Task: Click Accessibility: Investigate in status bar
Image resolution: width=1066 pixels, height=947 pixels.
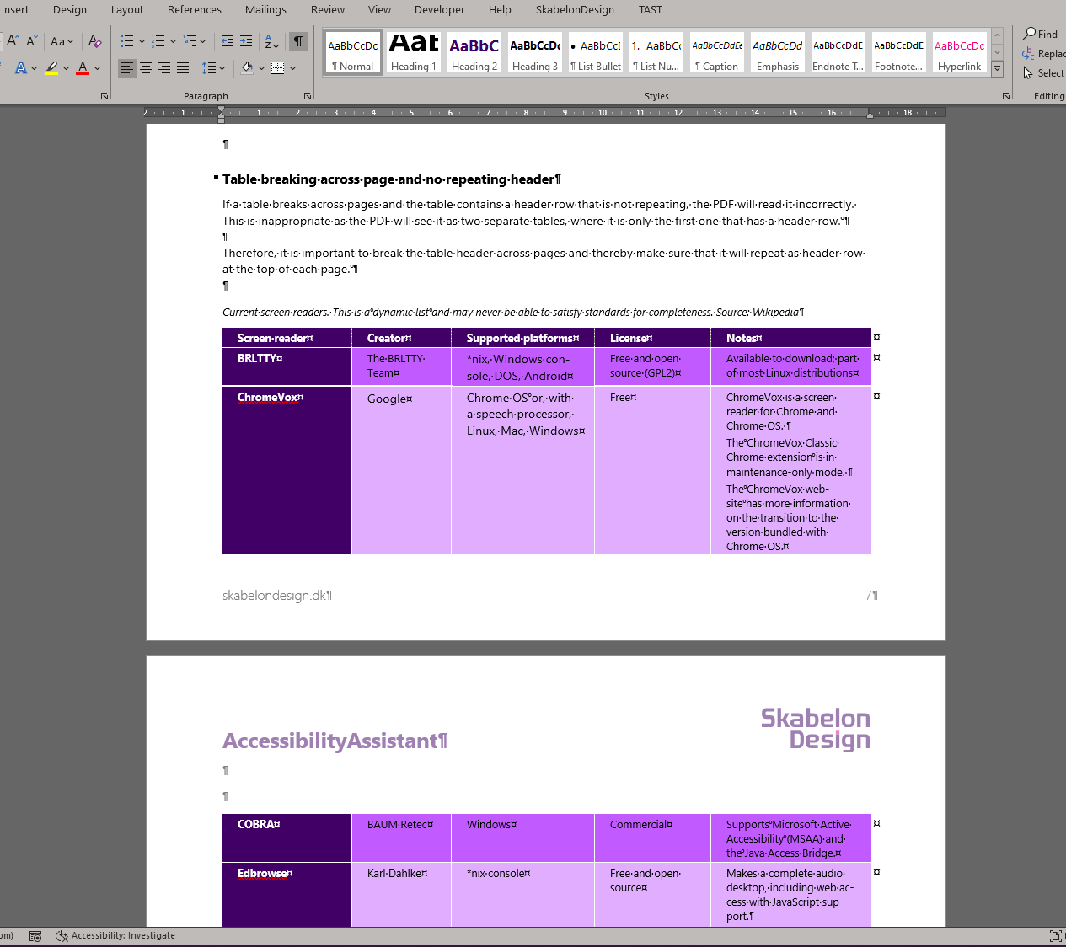Action: (115, 936)
